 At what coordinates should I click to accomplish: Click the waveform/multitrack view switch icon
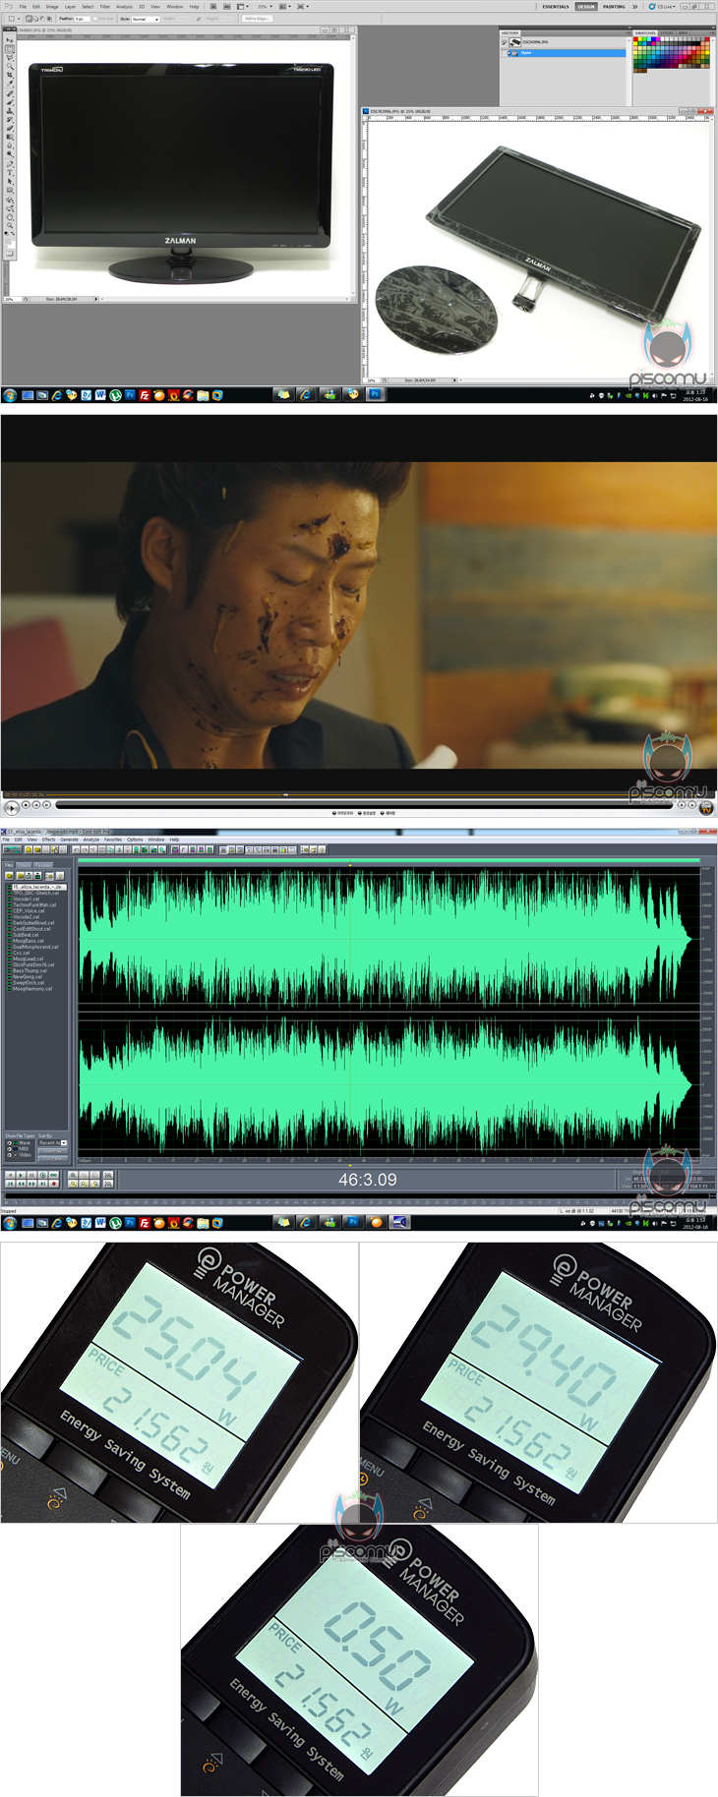click(10, 849)
